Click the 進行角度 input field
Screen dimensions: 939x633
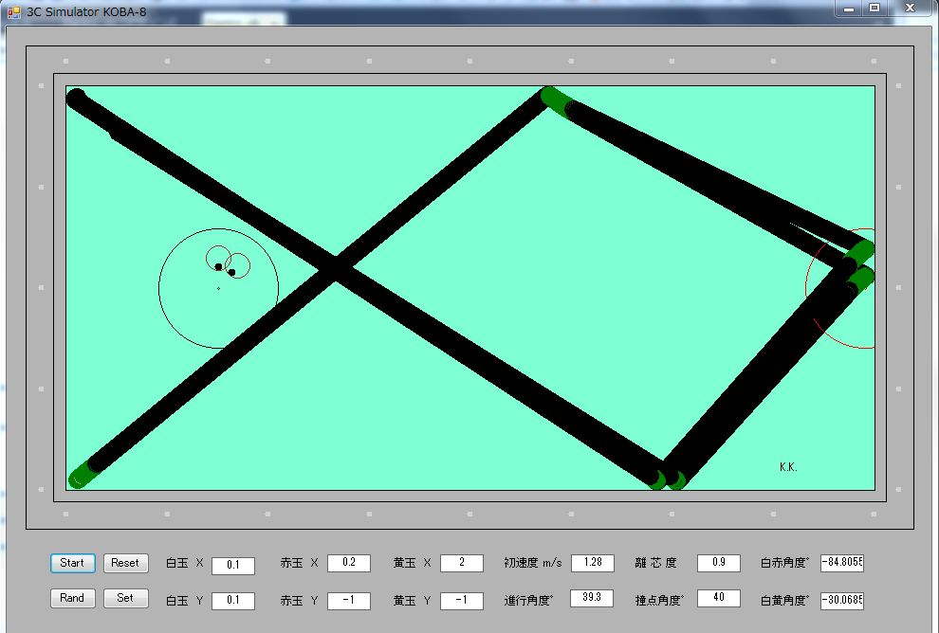coord(592,598)
